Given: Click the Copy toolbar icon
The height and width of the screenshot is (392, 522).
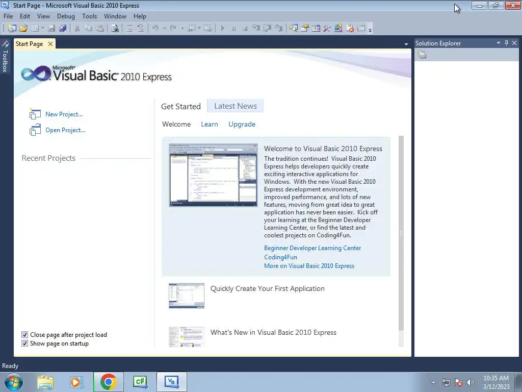Looking at the screenshot, I should click(88, 29).
